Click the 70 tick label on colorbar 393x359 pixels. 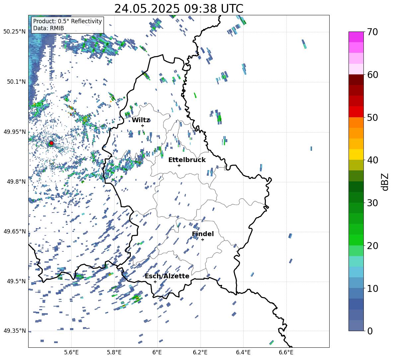(372, 32)
